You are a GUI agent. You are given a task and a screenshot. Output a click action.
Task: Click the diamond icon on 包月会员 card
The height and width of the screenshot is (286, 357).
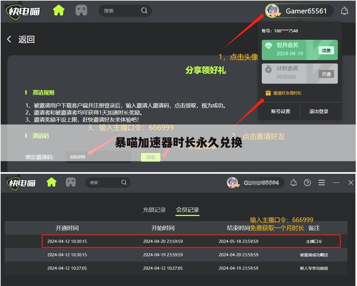point(268,45)
